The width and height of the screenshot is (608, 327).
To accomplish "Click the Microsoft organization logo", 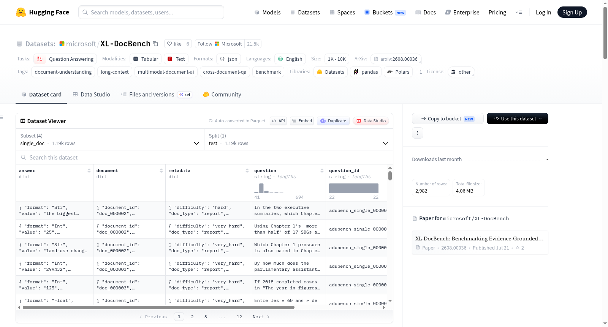I will click(62, 44).
